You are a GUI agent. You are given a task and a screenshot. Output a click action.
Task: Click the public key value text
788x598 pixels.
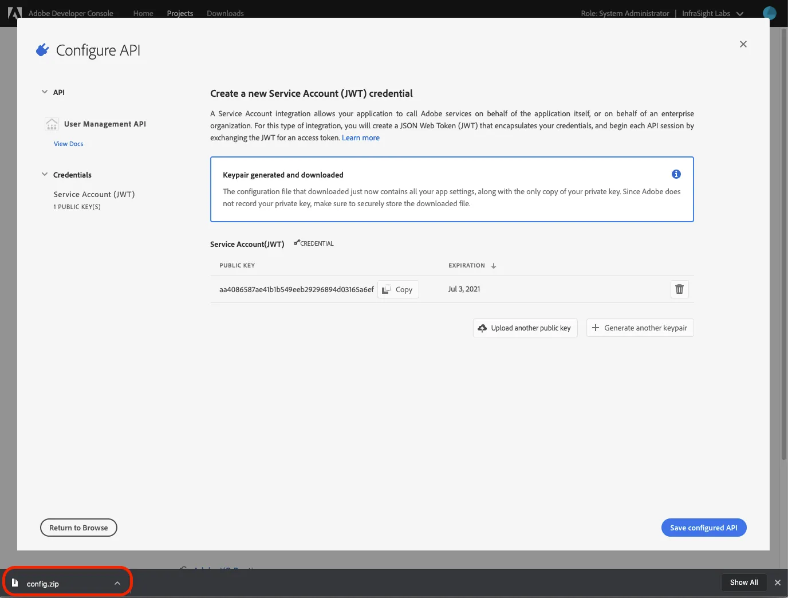click(297, 289)
